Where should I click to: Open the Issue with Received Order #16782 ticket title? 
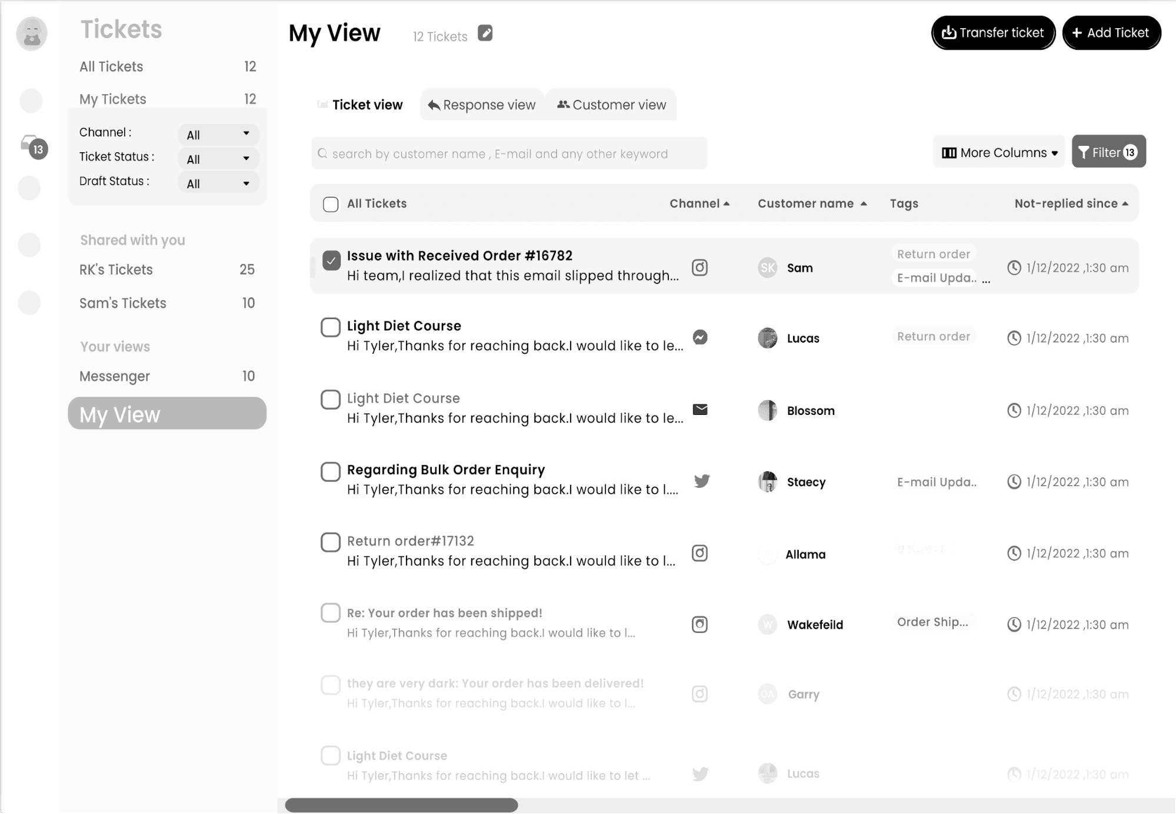pyautogui.click(x=459, y=256)
